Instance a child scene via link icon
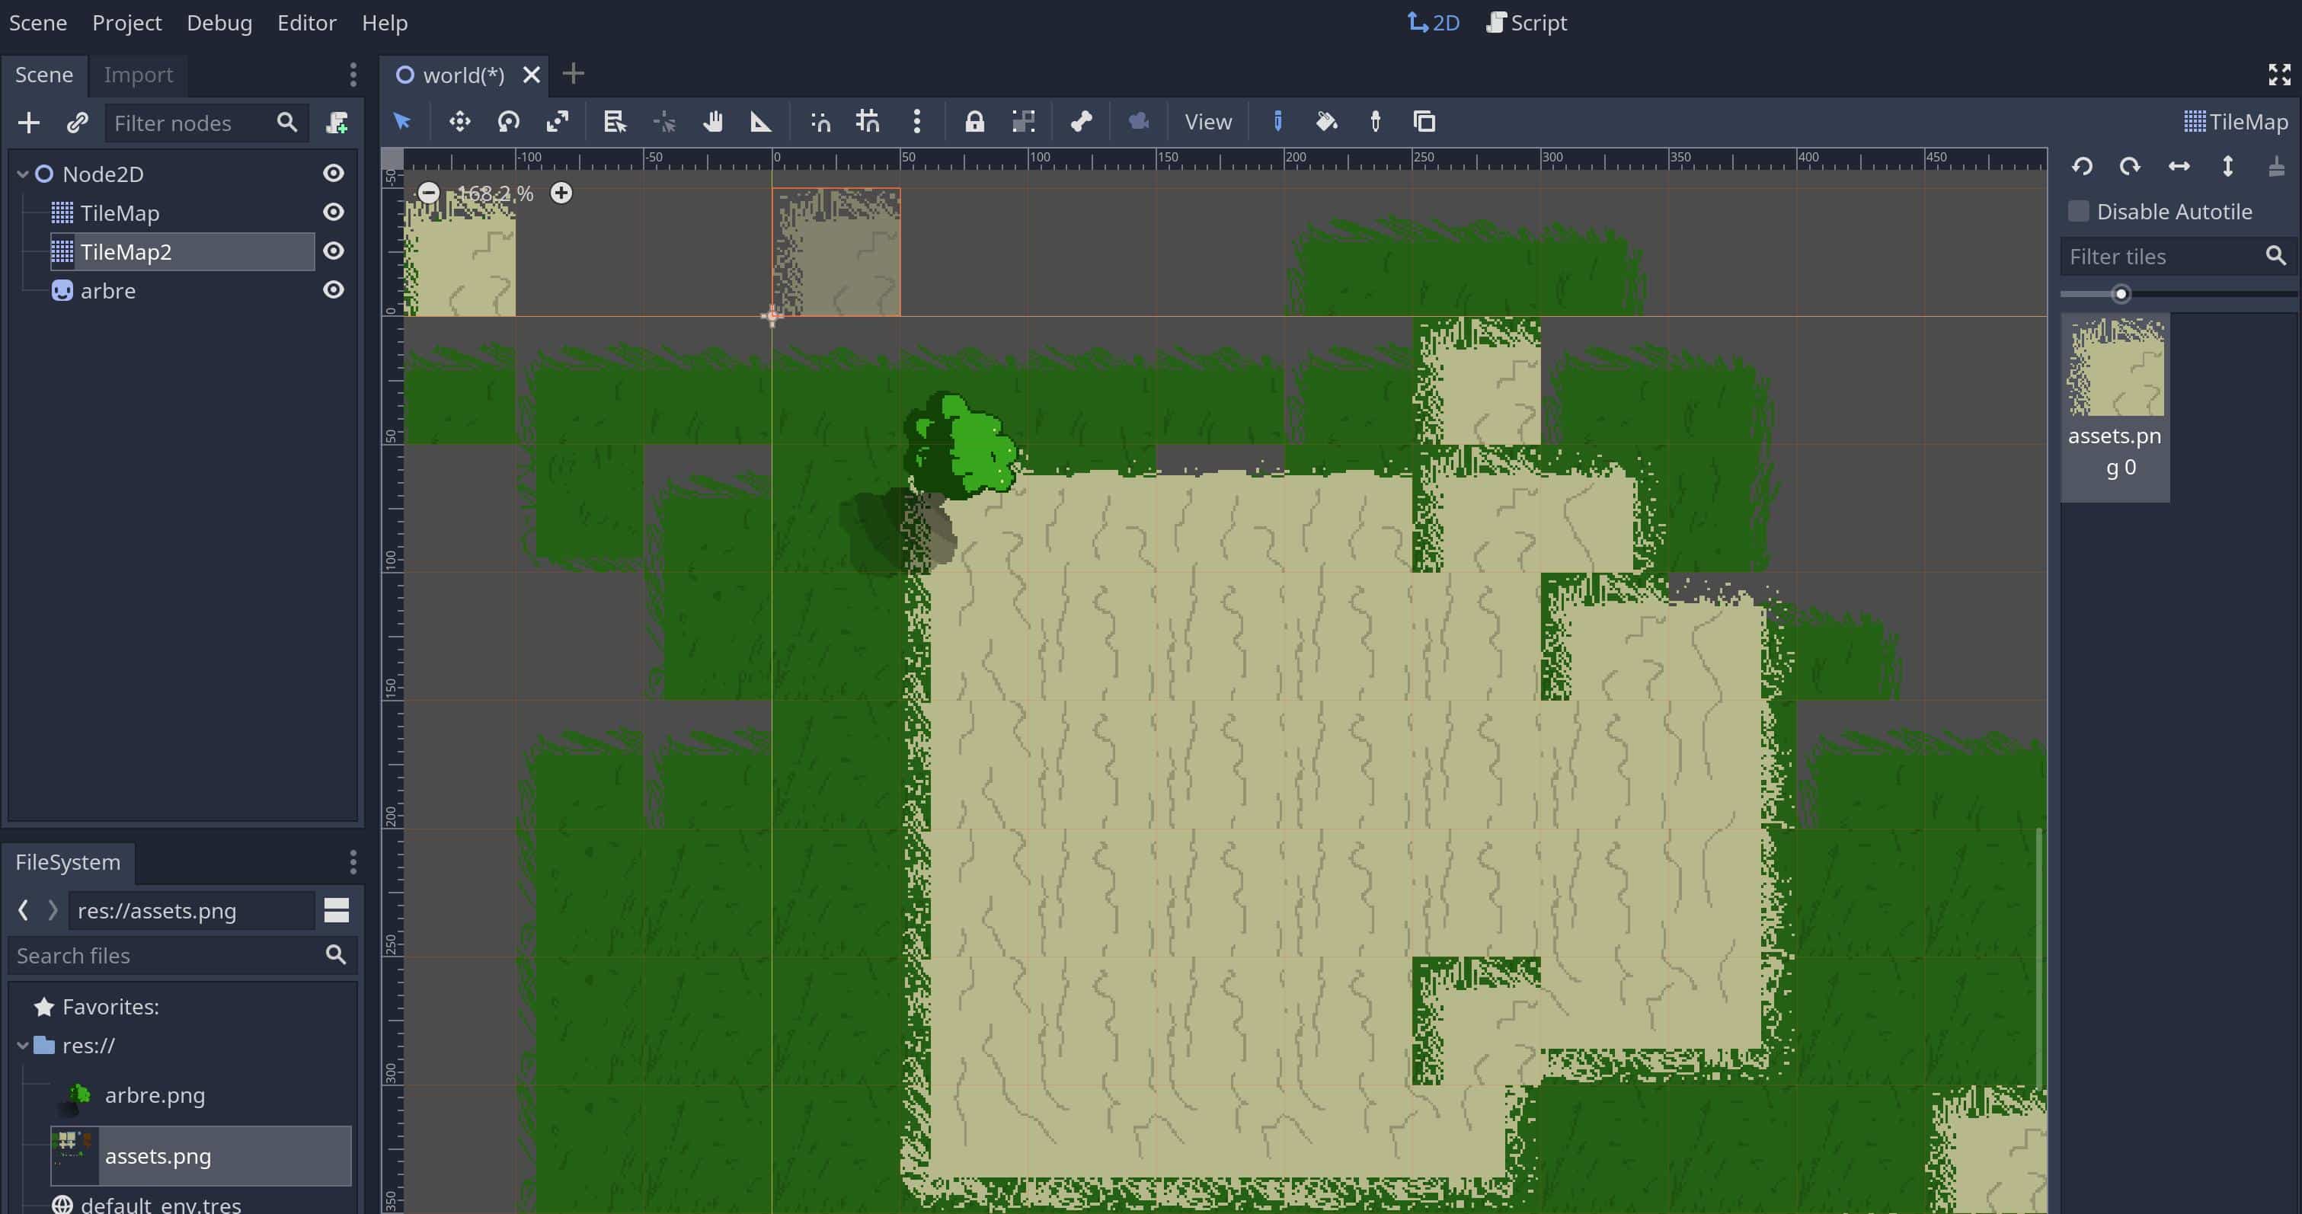2302x1214 pixels. coord(78,123)
